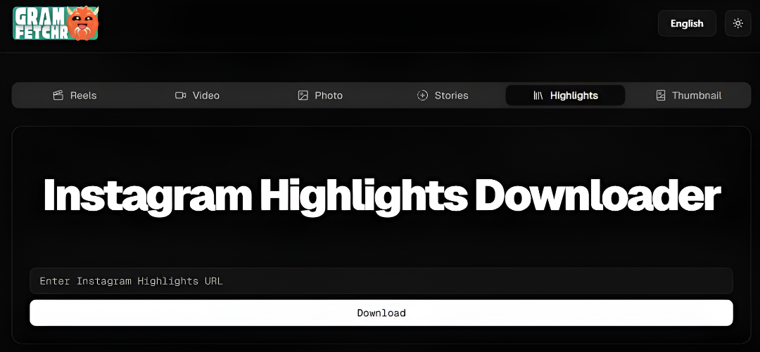
Task: Focus the Instagram Highlights URL field
Action: (381, 281)
